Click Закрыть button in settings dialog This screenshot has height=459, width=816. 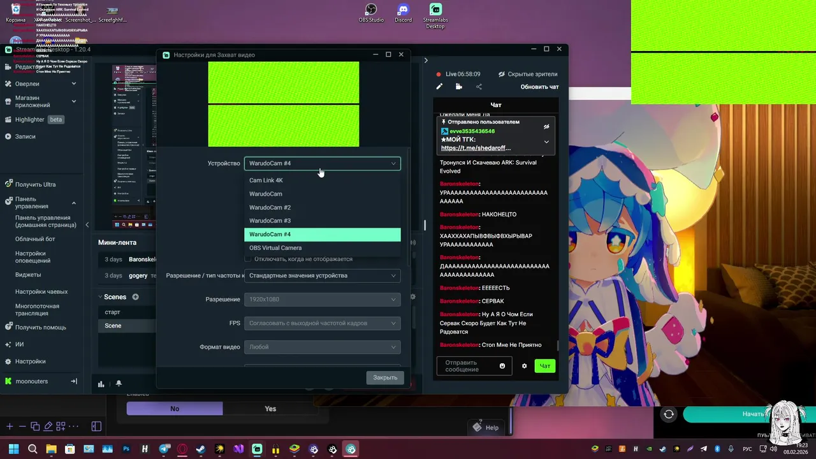tap(385, 377)
